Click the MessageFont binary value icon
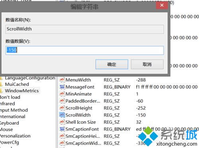199x148 pixels. click(x=62, y=87)
